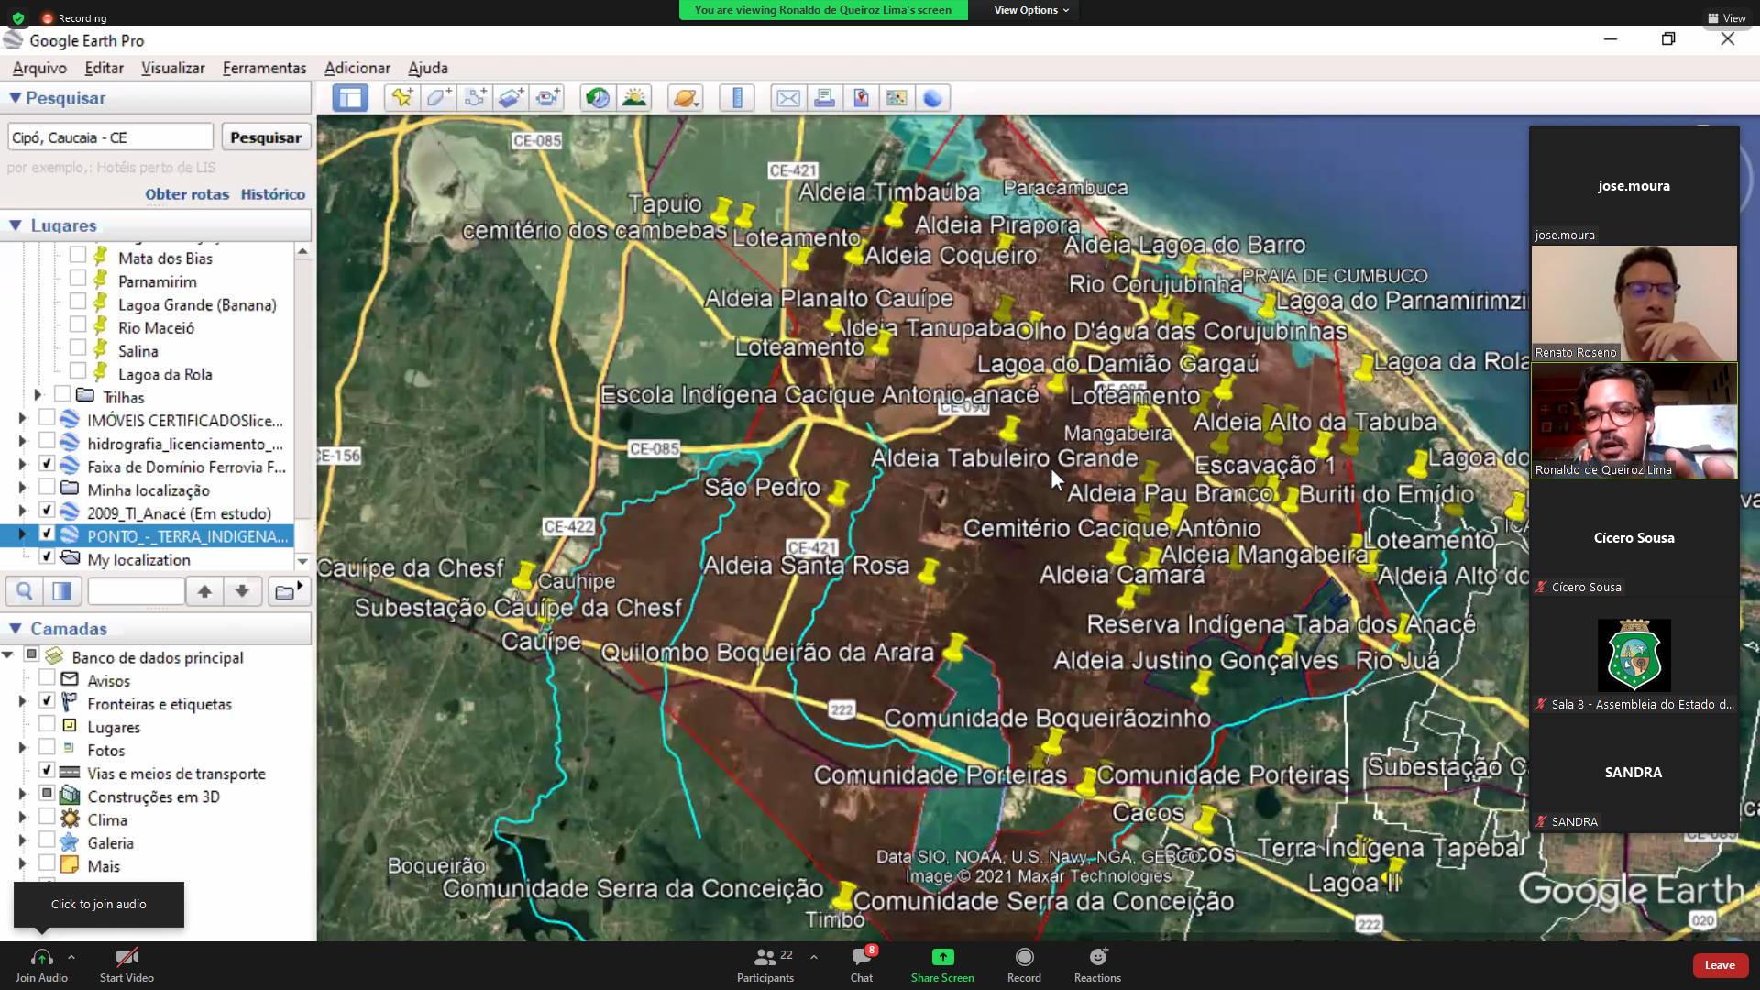Select the Add Path tool
The height and width of the screenshot is (990, 1760).
tap(475, 98)
